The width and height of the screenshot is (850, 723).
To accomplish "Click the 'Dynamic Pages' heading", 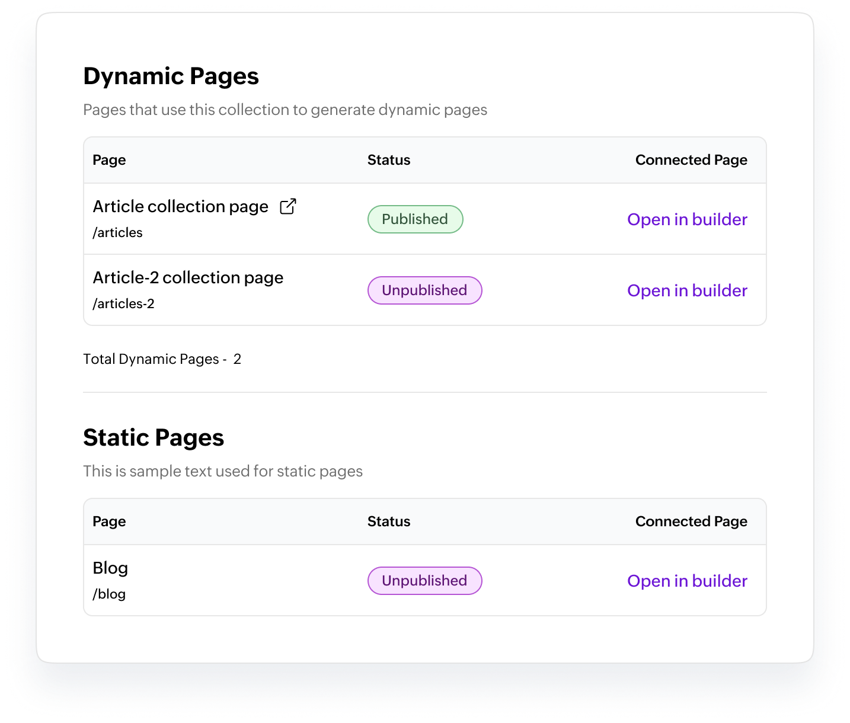I will pos(171,76).
